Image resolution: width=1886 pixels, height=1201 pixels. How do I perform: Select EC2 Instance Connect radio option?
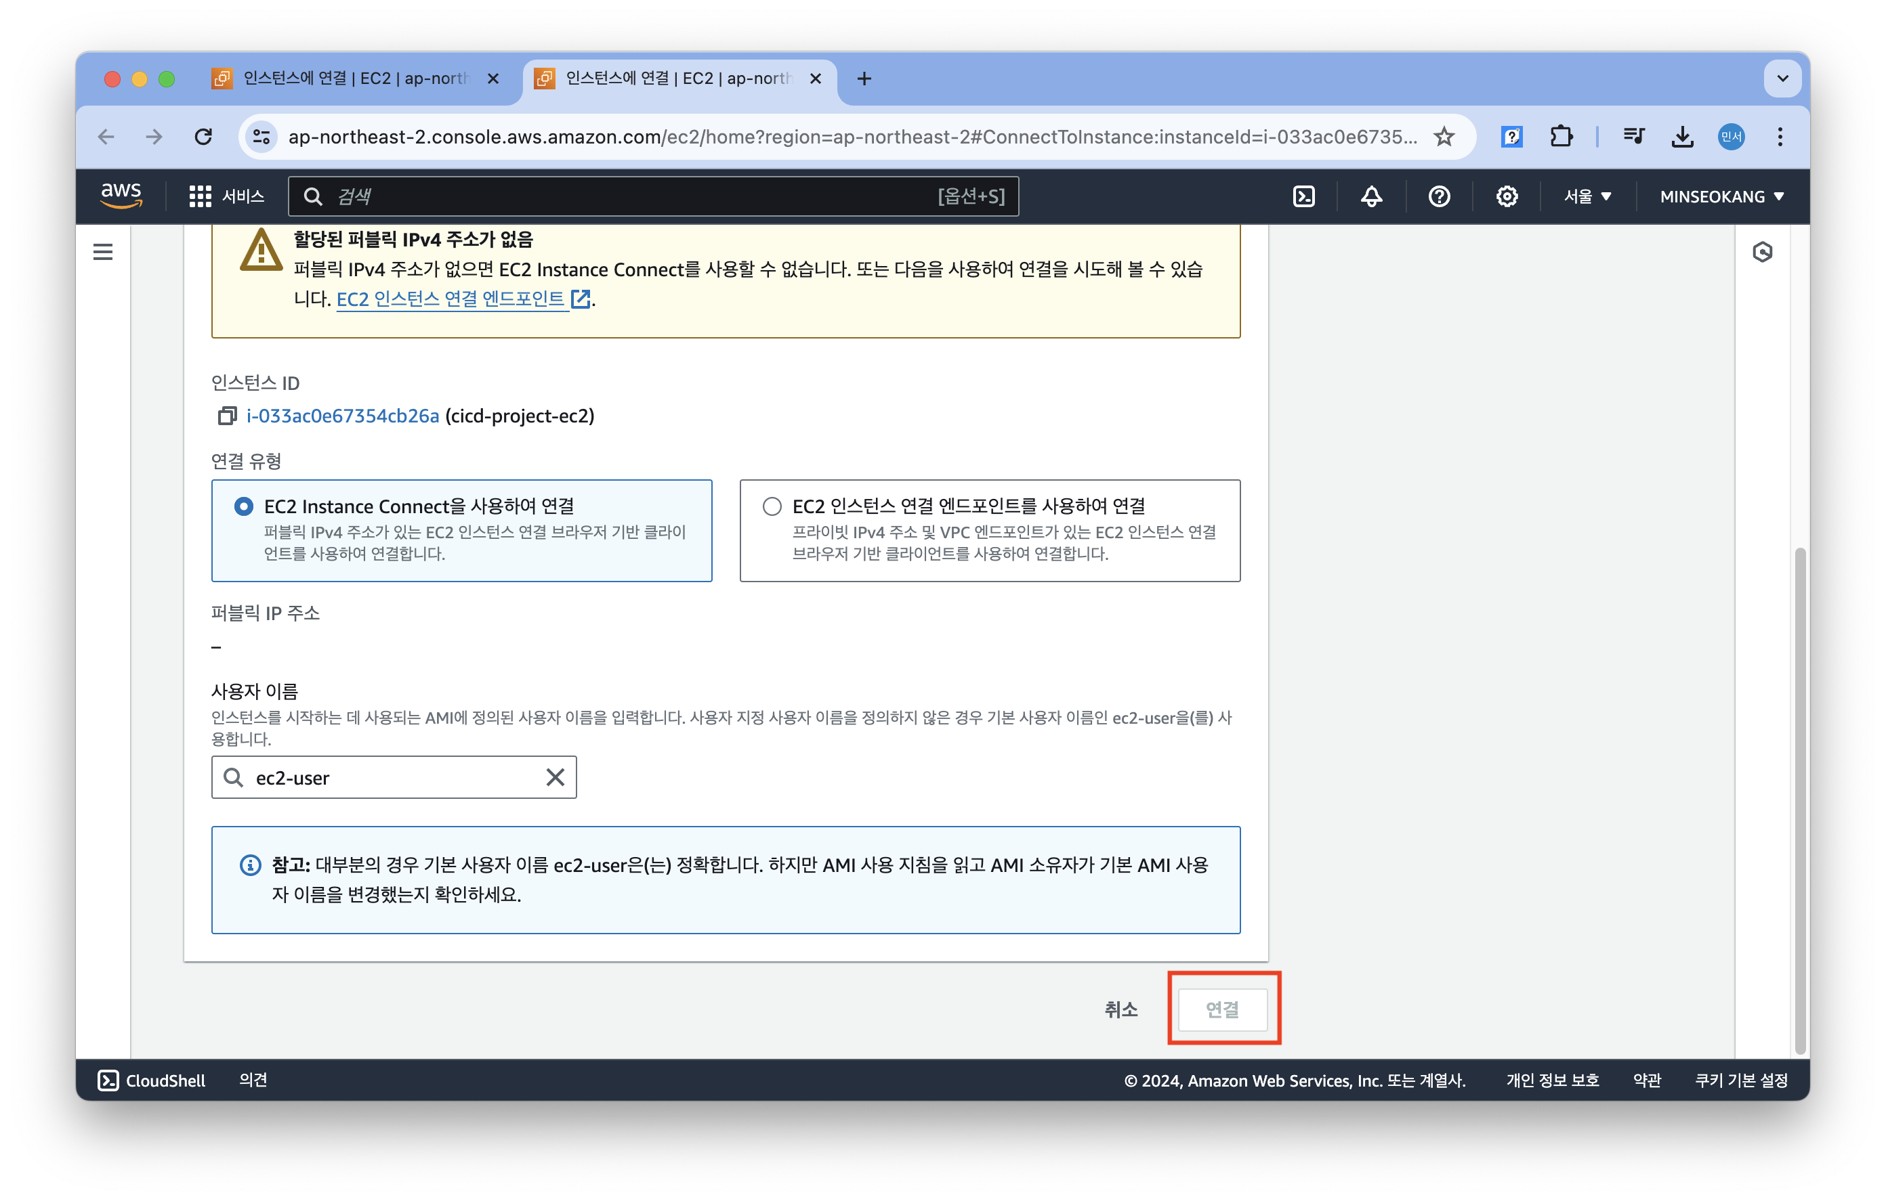coord(244,506)
